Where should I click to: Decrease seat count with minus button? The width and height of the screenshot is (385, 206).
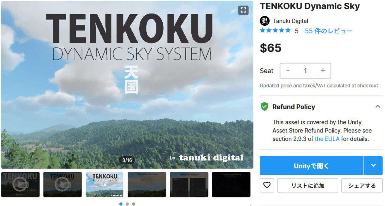click(288, 70)
